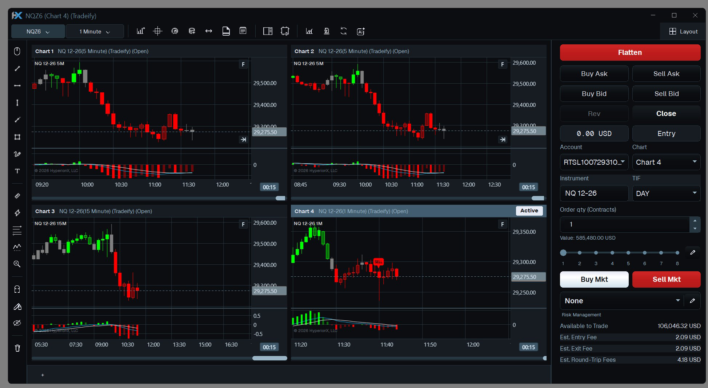The height and width of the screenshot is (388, 708).
Task: Click the Sell Mkt button
Action: coord(666,279)
